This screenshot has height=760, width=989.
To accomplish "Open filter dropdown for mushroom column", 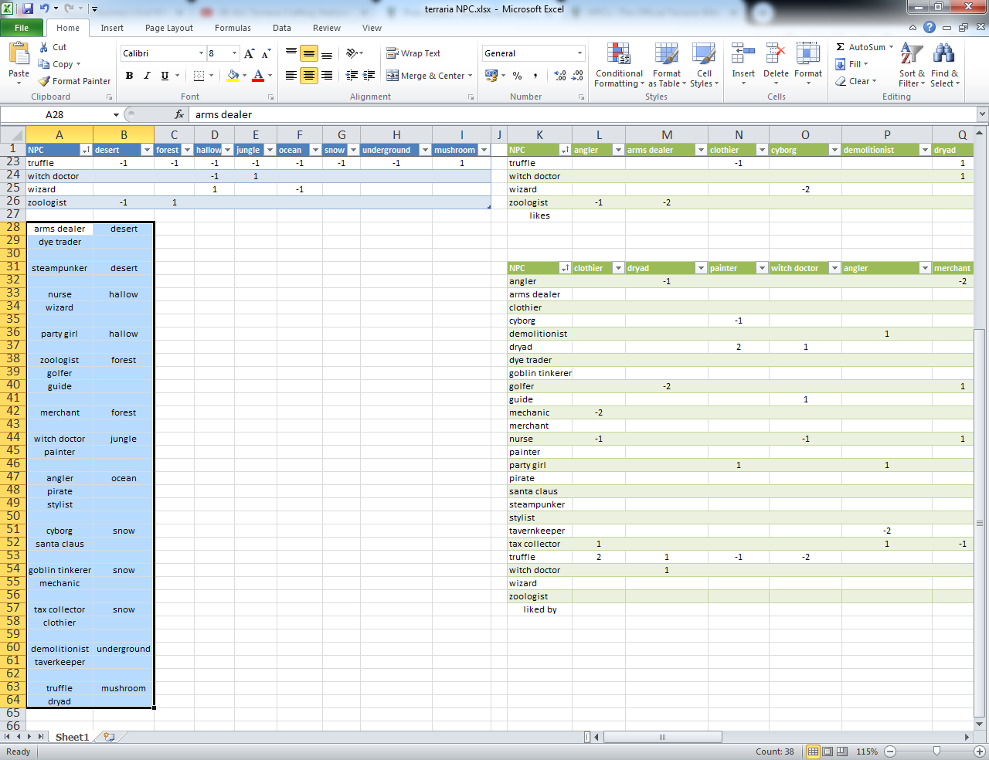I will click(484, 150).
